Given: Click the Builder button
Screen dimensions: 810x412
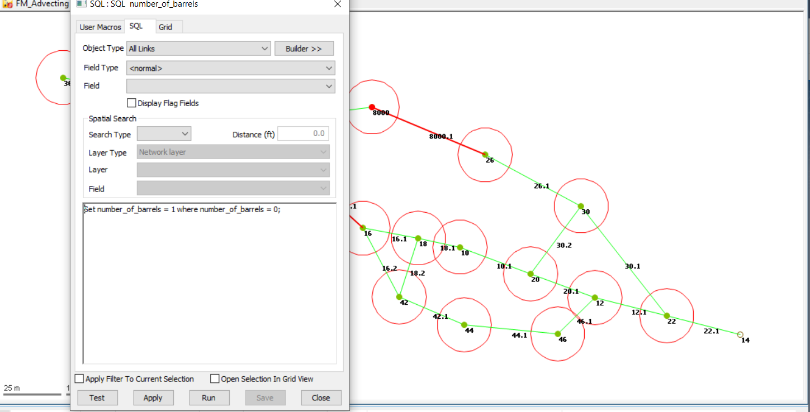Looking at the screenshot, I should [x=304, y=48].
